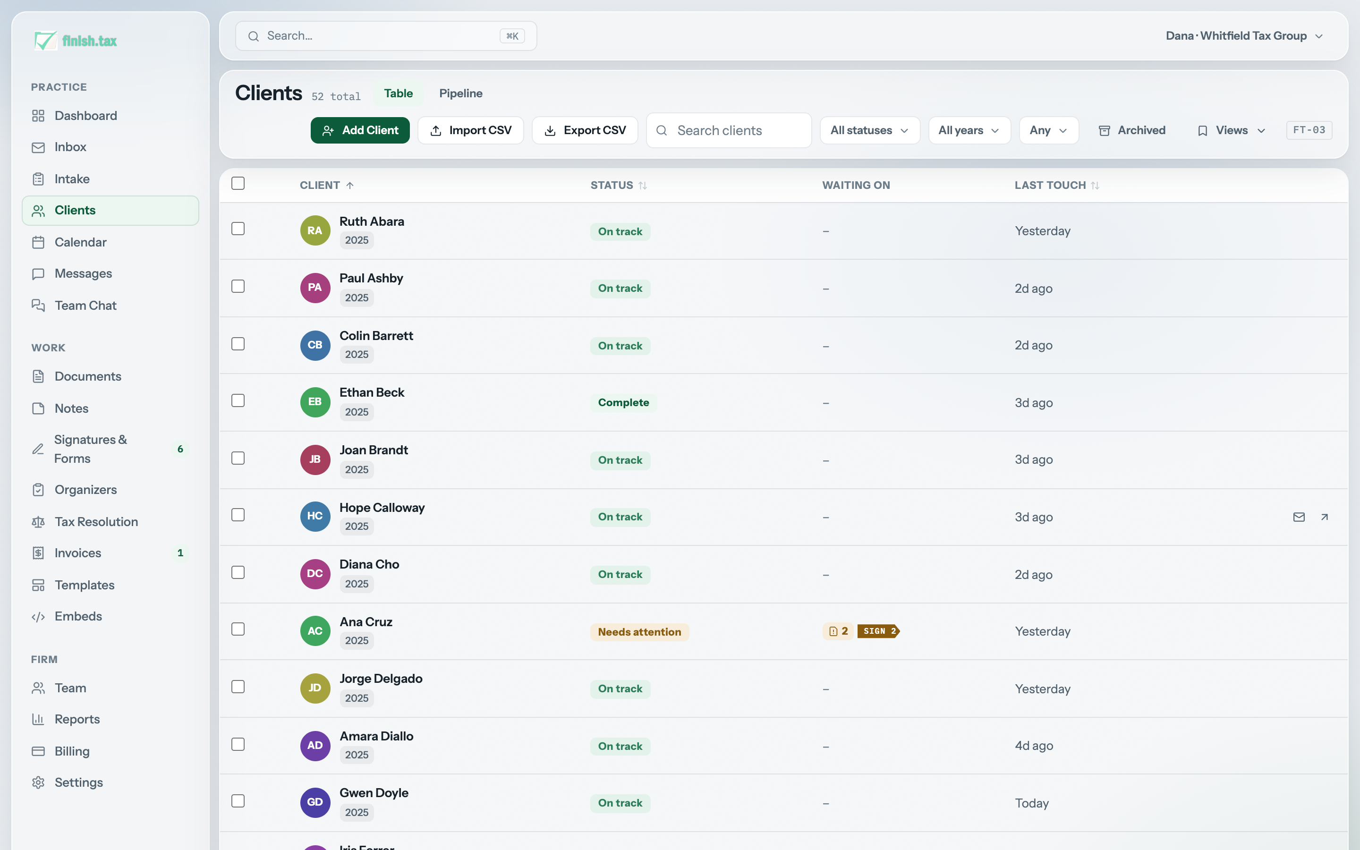
Task: Sort by the Status column header
Action: pyautogui.click(x=619, y=186)
